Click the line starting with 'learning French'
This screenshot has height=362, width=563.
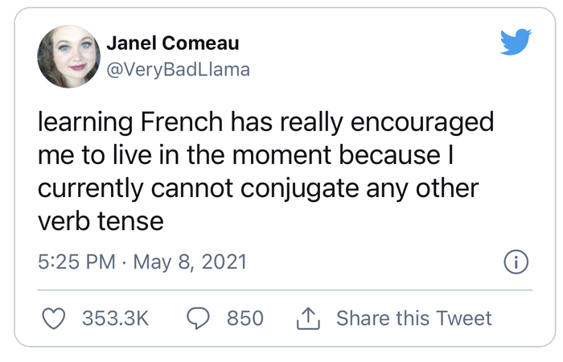click(x=265, y=123)
